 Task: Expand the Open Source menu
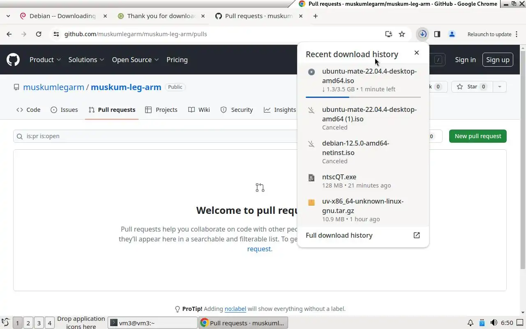pos(135,60)
